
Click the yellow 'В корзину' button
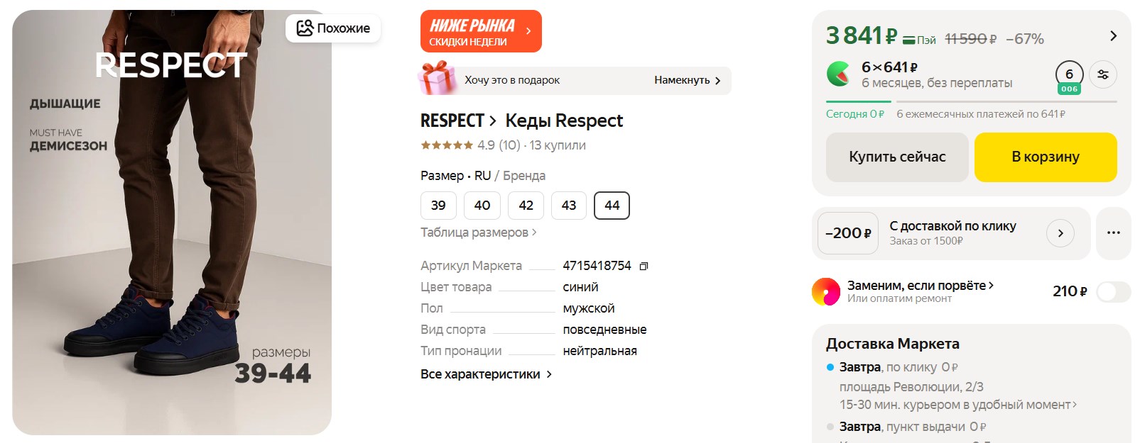(1045, 157)
